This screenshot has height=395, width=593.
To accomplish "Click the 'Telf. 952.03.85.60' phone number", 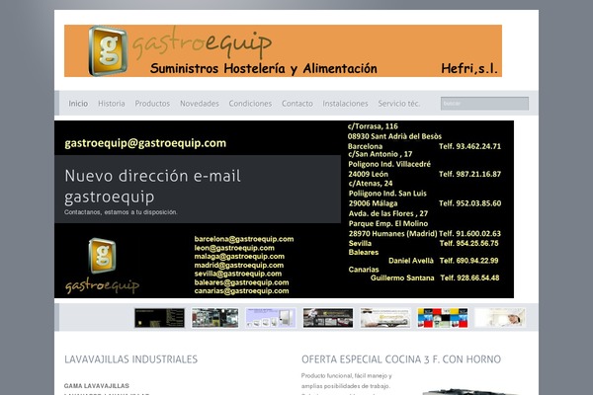I will click(470, 203).
